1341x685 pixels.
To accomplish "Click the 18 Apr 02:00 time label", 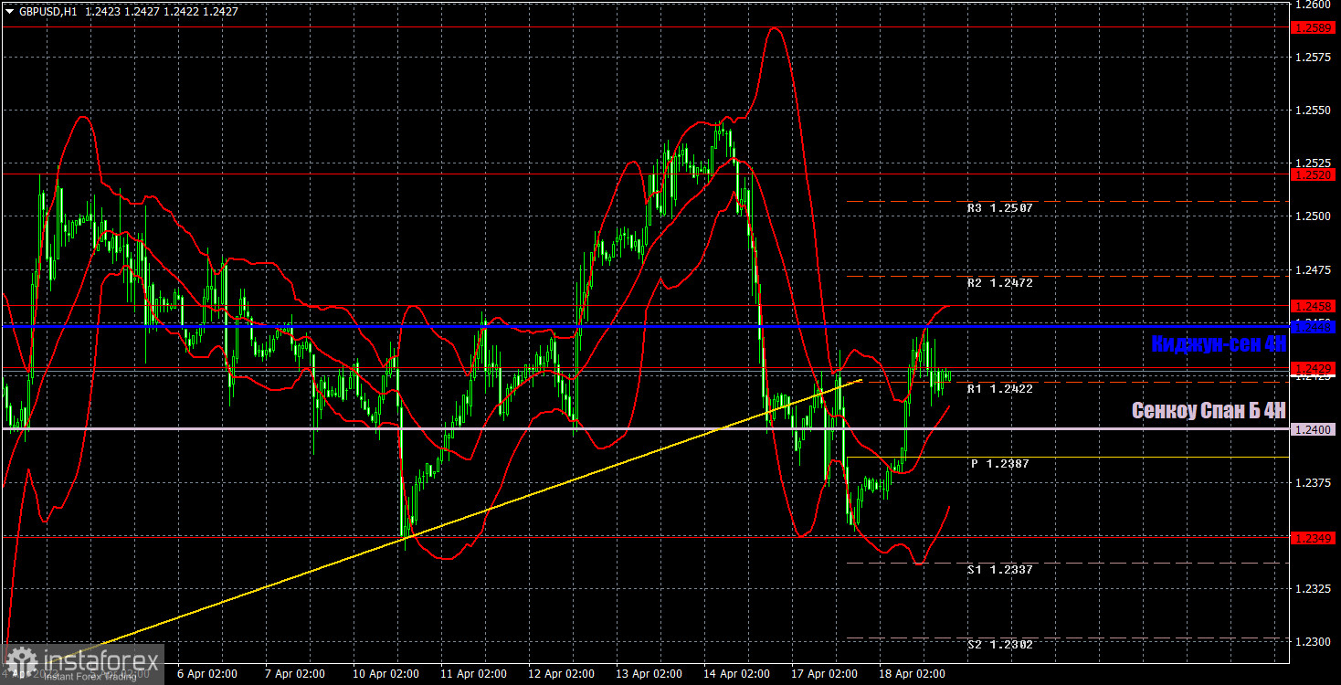I will (x=913, y=674).
